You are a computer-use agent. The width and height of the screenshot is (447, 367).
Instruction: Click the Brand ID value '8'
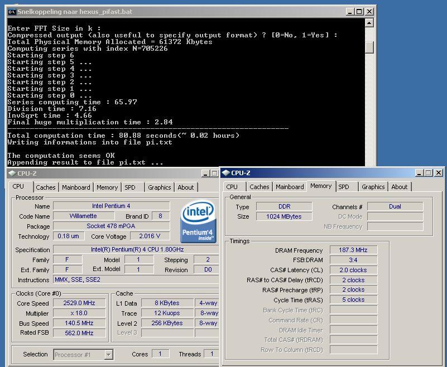click(x=161, y=216)
